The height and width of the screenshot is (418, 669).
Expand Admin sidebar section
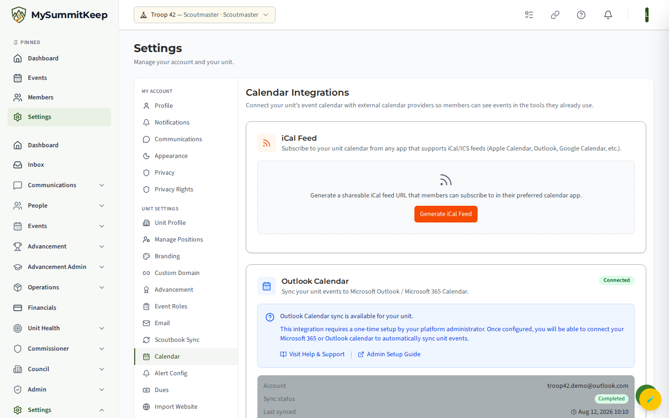tap(59, 390)
